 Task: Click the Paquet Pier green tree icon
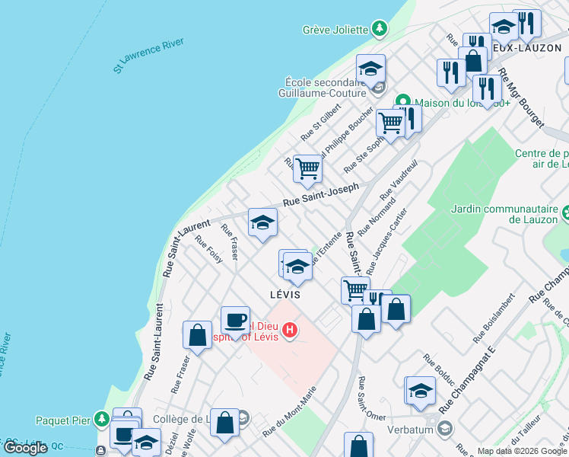pos(102,419)
